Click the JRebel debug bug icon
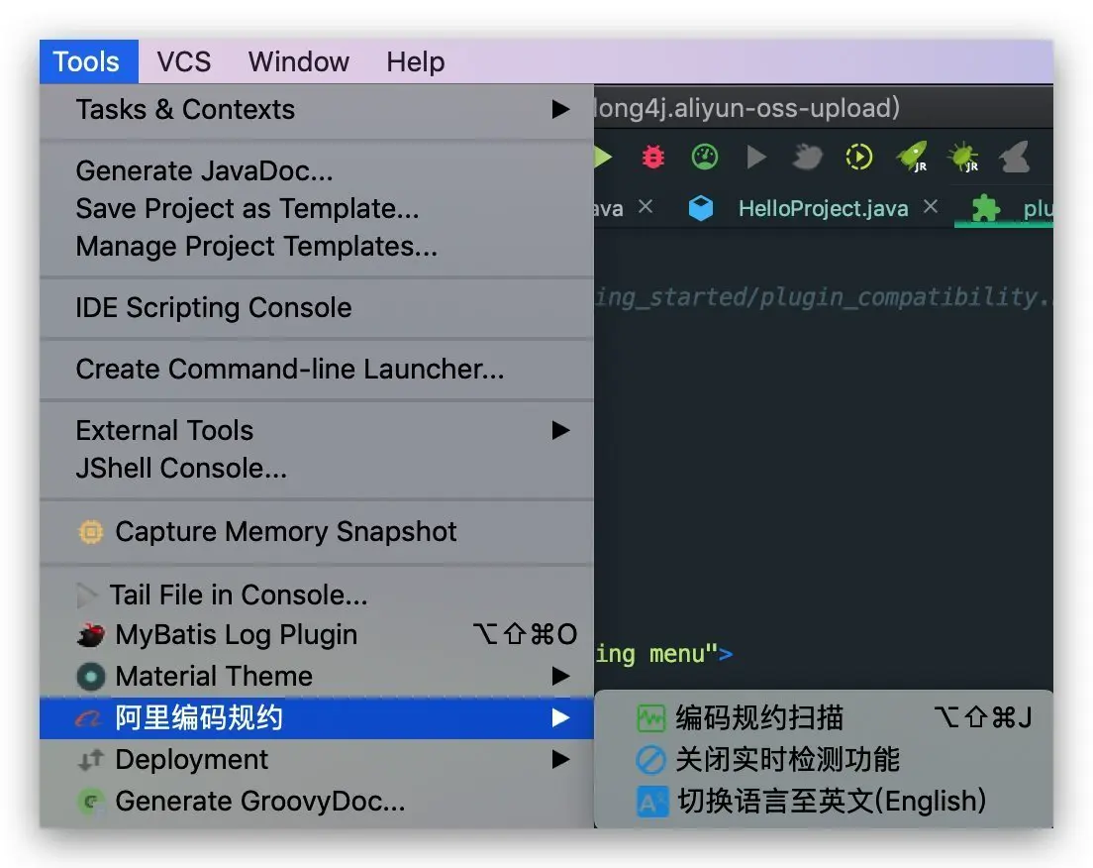Viewport: 1093px width, 868px height. pyautogui.click(x=962, y=157)
